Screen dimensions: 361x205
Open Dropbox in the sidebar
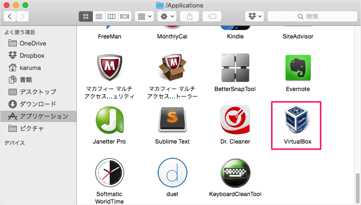[38, 55]
